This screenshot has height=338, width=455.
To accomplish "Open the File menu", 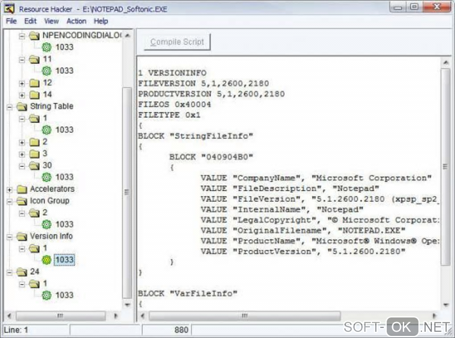I will tap(11, 21).
